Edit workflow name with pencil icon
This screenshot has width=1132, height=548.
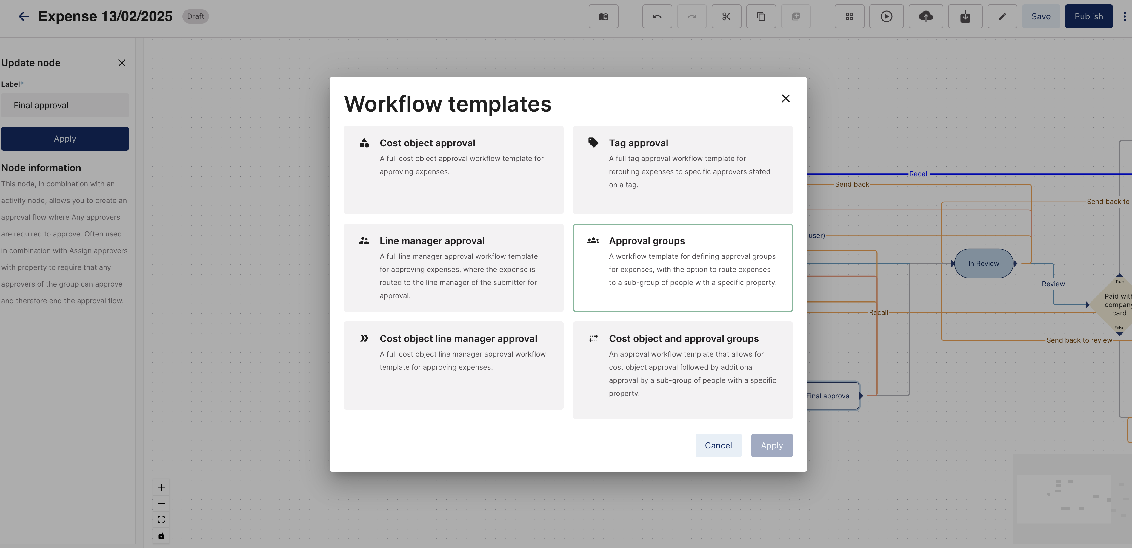1002,17
